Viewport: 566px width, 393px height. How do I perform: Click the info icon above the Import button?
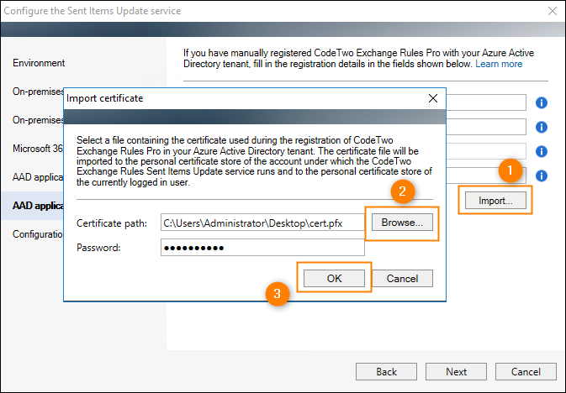click(542, 176)
